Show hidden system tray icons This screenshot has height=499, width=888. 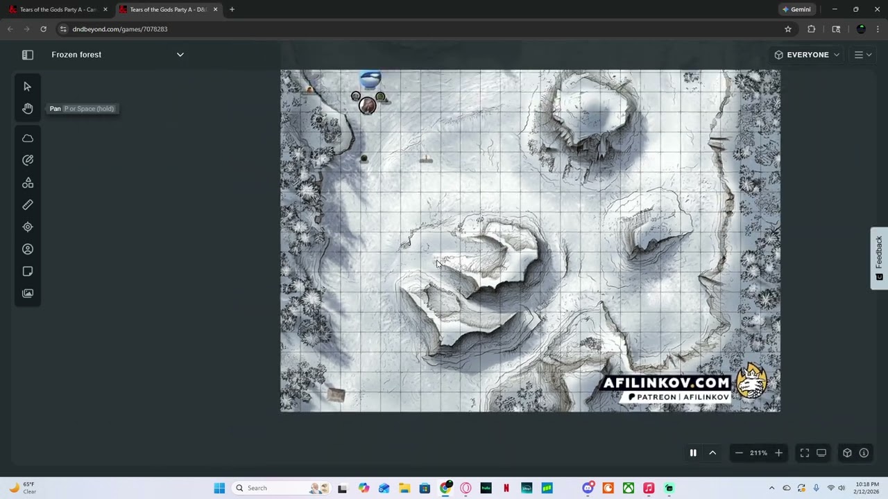[x=771, y=488]
